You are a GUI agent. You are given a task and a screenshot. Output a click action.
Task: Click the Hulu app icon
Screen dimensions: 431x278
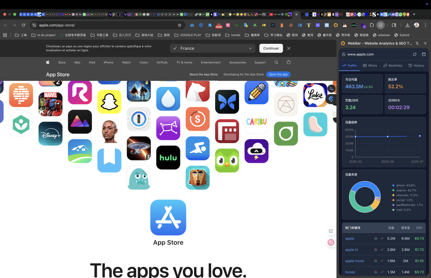point(168,158)
